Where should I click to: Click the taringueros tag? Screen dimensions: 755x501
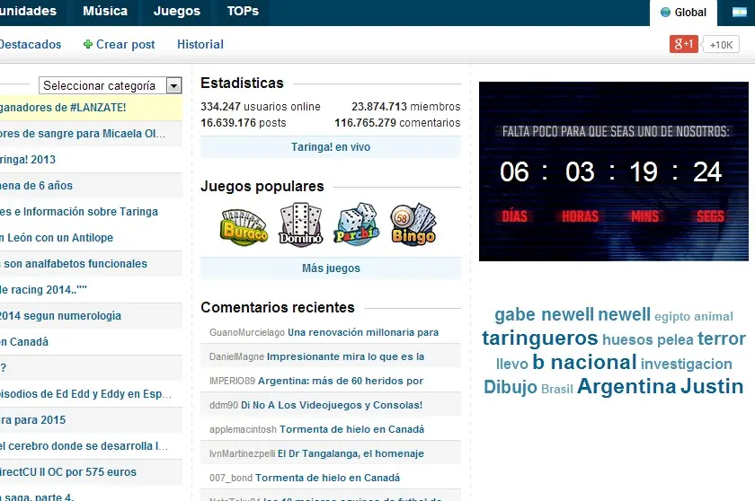540,338
